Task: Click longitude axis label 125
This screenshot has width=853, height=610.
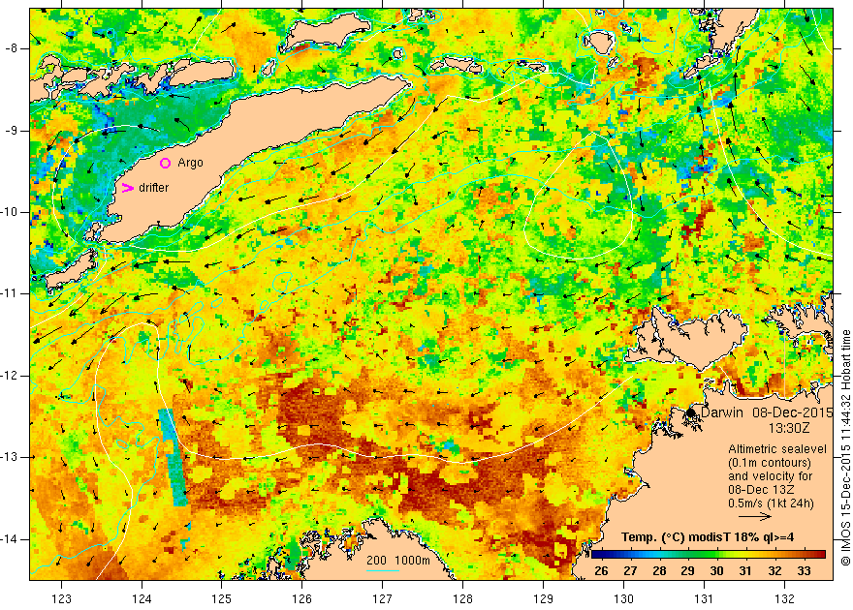Action: click(221, 599)
